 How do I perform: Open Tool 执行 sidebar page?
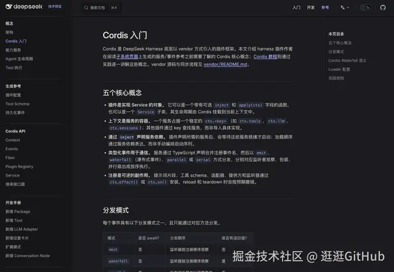pos(14,68)
